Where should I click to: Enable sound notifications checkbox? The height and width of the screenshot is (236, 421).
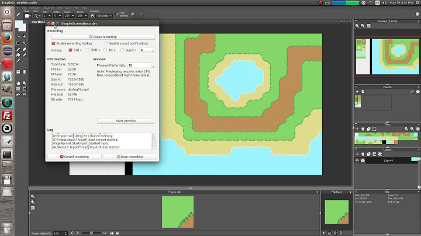(x=106, y=43)
